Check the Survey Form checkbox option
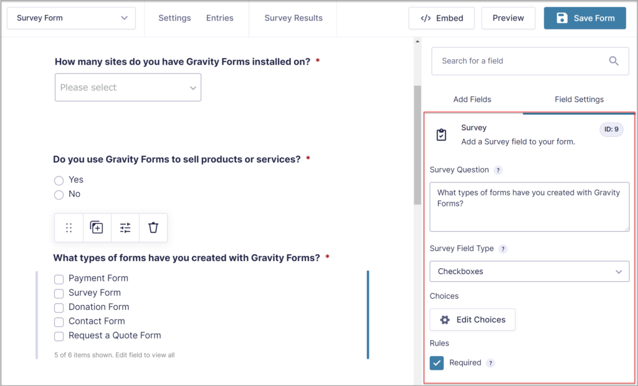 click(x=59, y=293)
